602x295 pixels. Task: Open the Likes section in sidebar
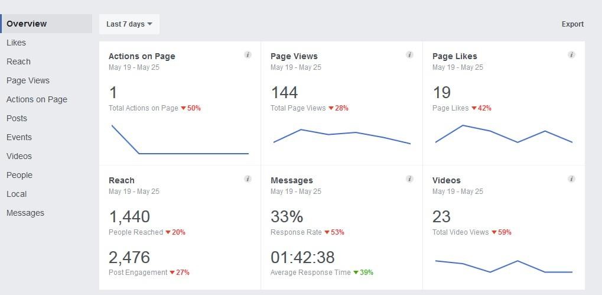click(x=16, y=43)
